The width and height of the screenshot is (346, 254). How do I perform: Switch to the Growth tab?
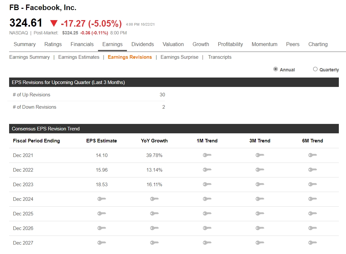201,44
